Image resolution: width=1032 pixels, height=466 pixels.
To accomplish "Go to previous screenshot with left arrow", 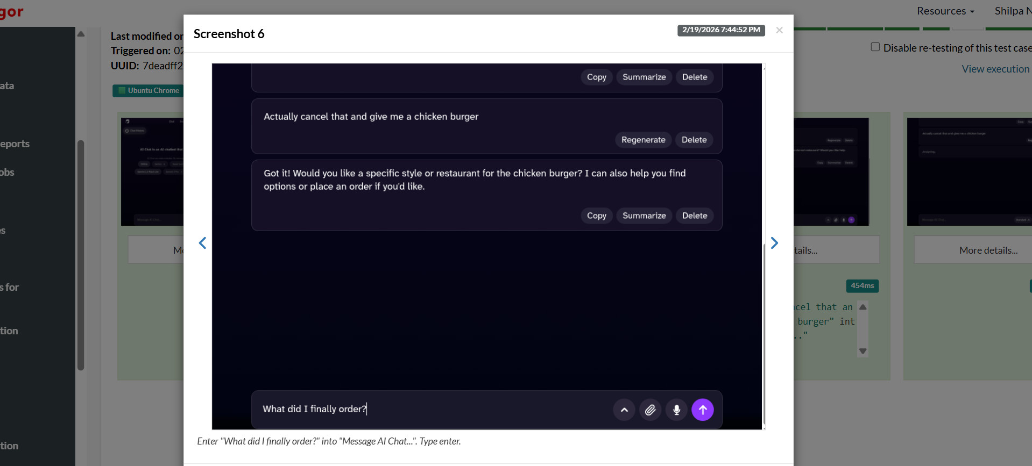I will 203,243.
